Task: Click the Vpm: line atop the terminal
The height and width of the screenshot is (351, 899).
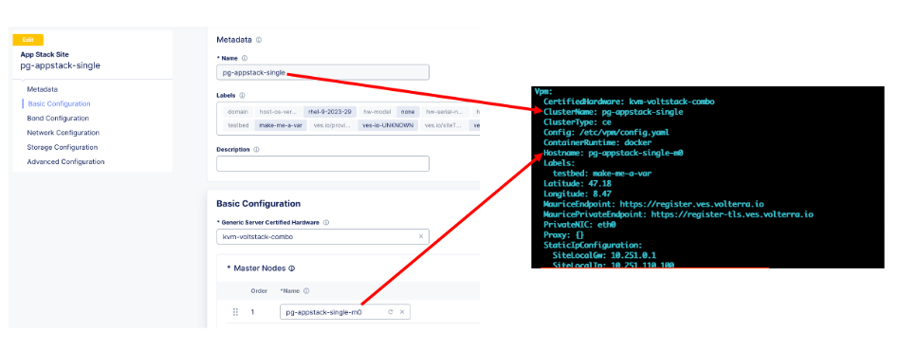Action: pos(543,91)
